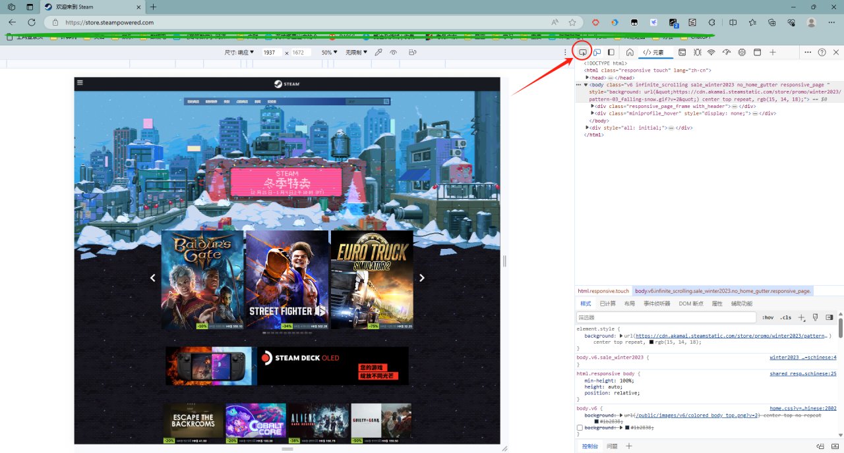844x453 pixels.
Task: Select the 问题 Issues drawer tab
Action: point(612,446)
